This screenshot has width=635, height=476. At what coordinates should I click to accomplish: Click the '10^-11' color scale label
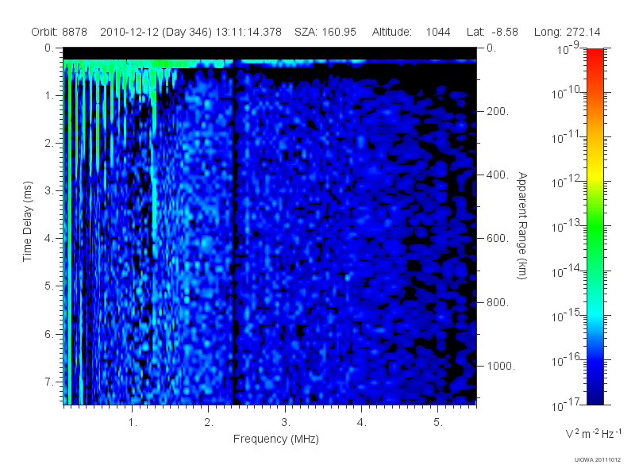[x=566, y=137]
